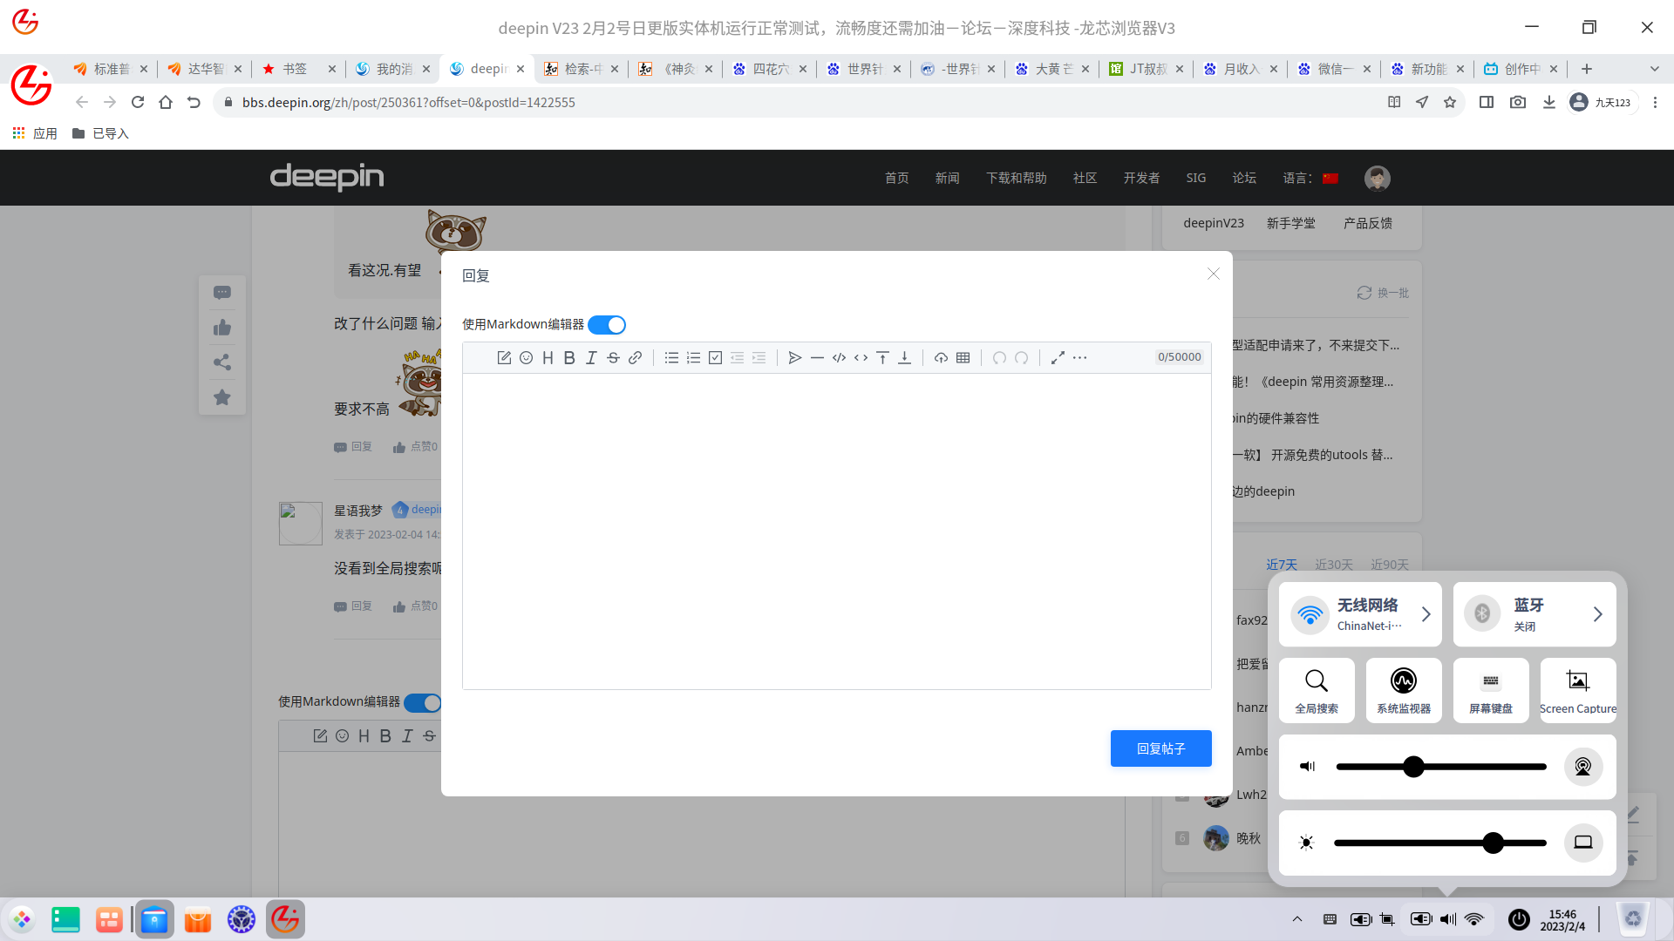Toggle the Bluetooth quick setting icon

click(x=1481, y=614)
